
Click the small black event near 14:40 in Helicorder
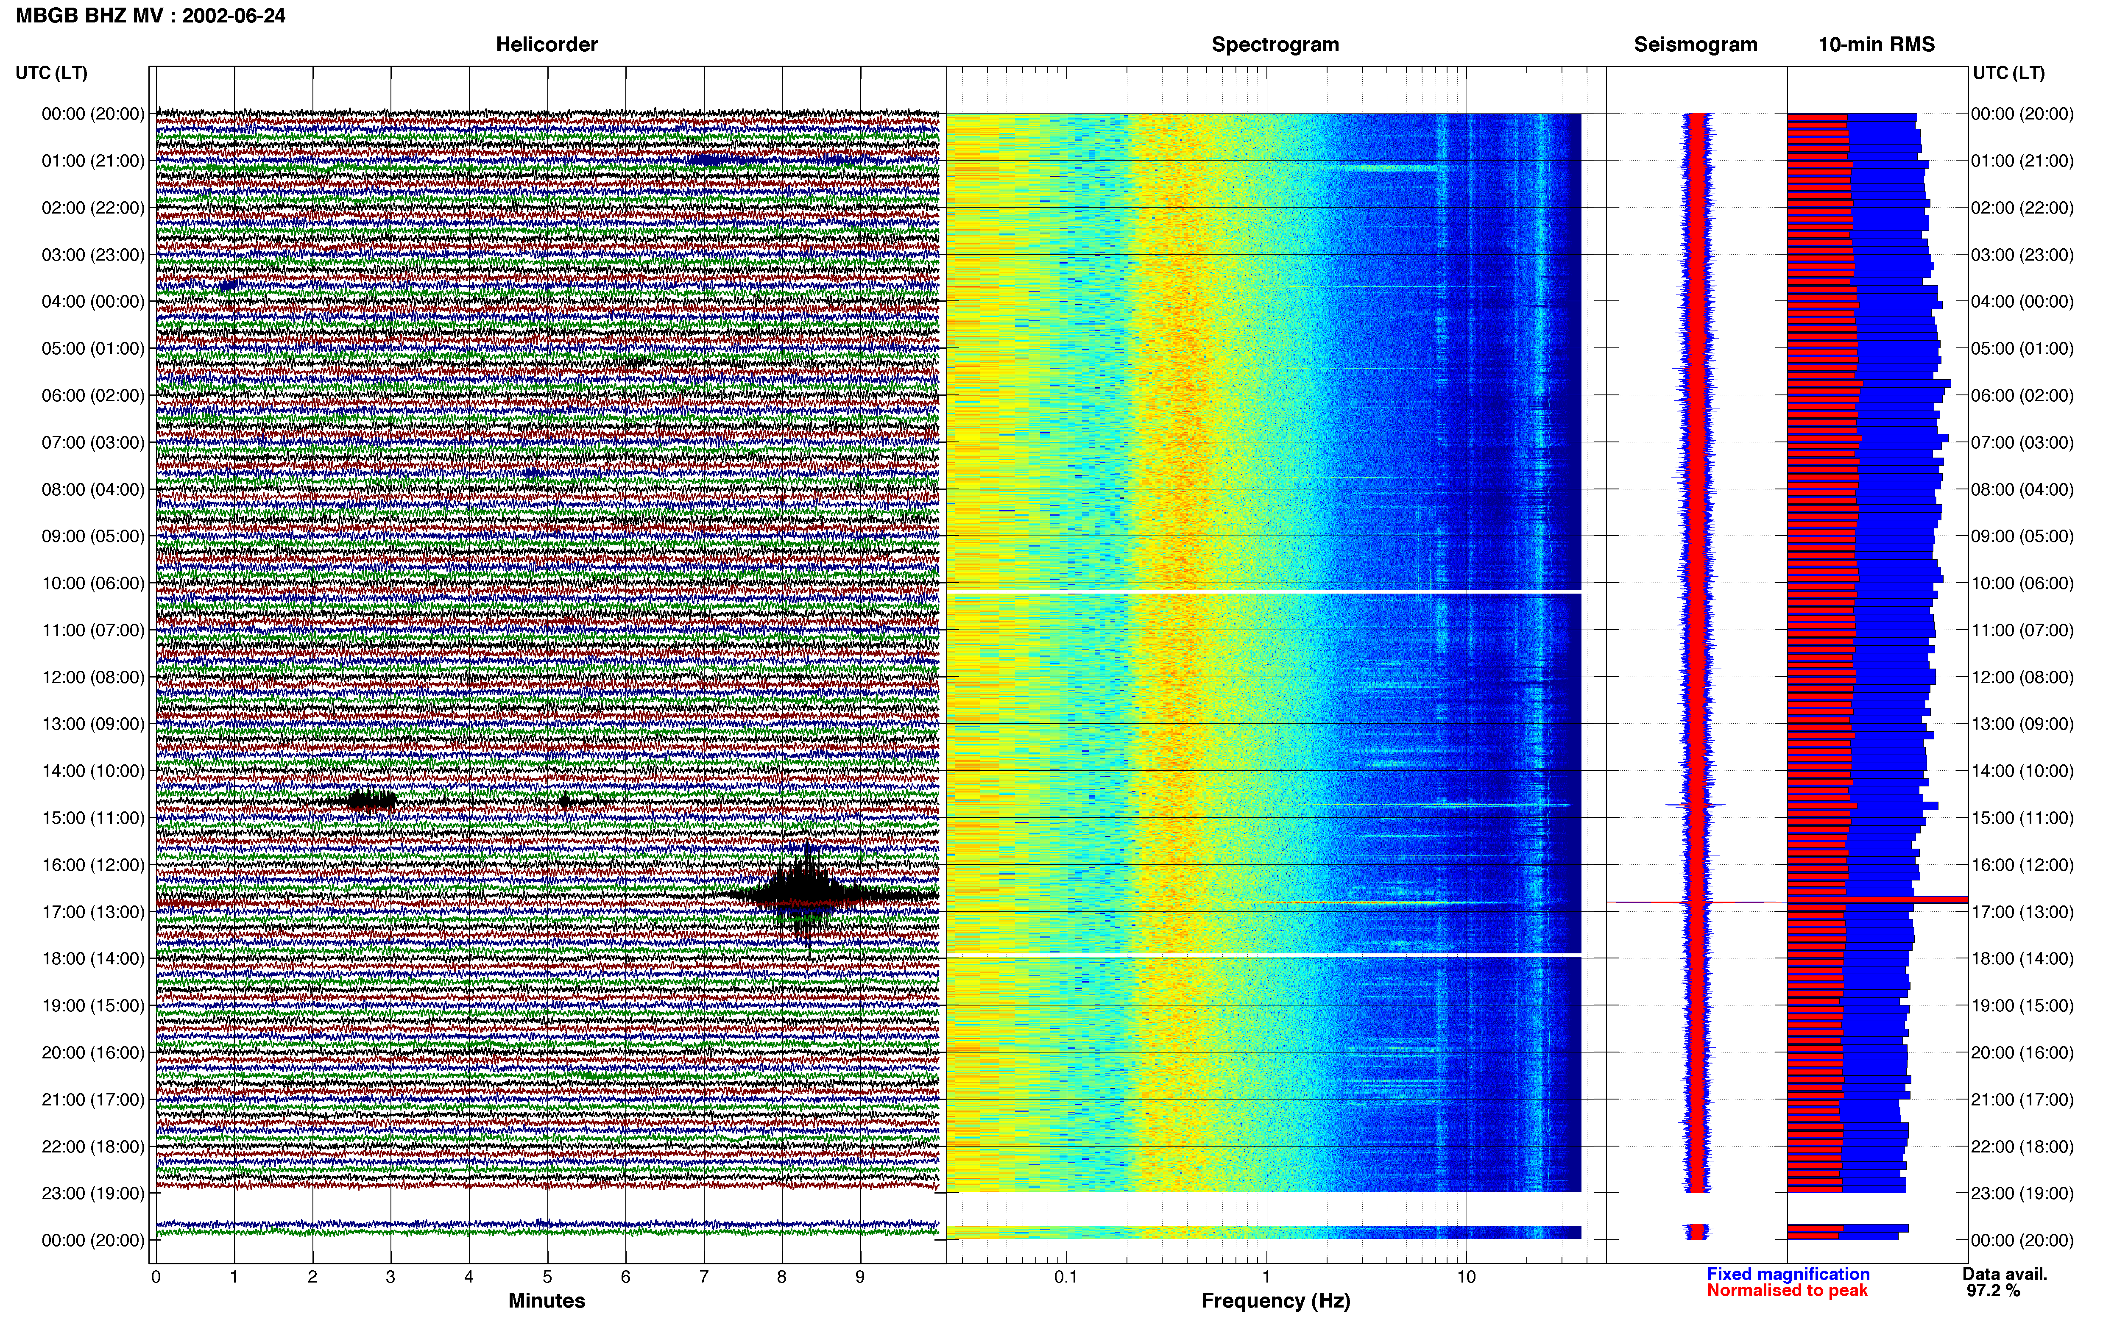tap(371, 800)
